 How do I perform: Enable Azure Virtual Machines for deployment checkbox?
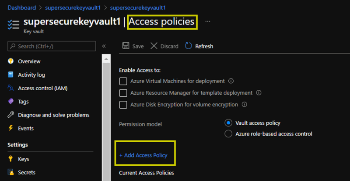coord(123,81)
